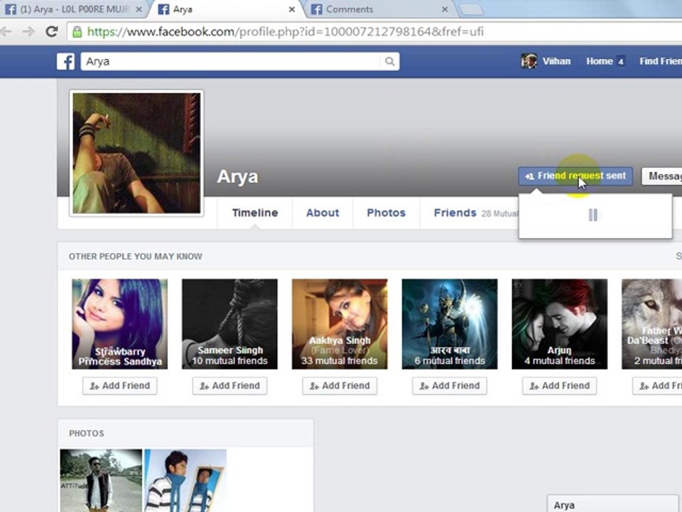
Task: Add Strawbarry Princess Sandhya as friend
Action: point(119,385)
